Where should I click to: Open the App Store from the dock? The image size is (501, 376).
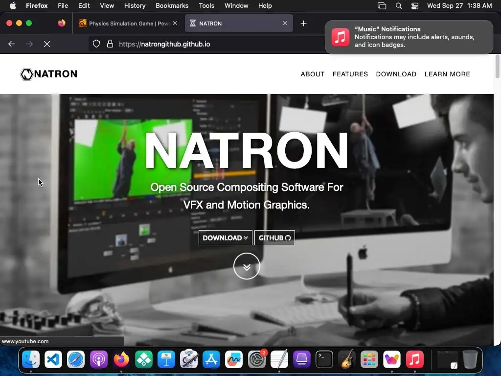211,359
